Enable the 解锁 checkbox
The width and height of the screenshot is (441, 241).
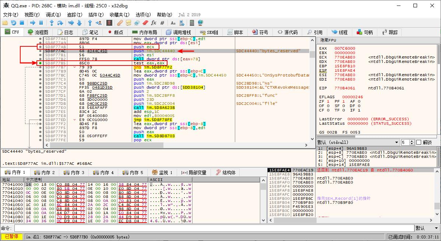[x=419, y=142]
